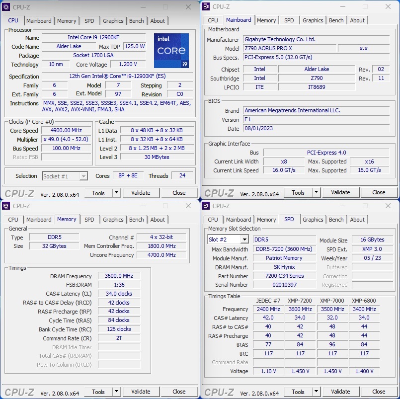Click the CPU-Z title bar icon in the Mainboard tab window
The height and width of the screenshot is (399, 400).
tap(206, 6)
